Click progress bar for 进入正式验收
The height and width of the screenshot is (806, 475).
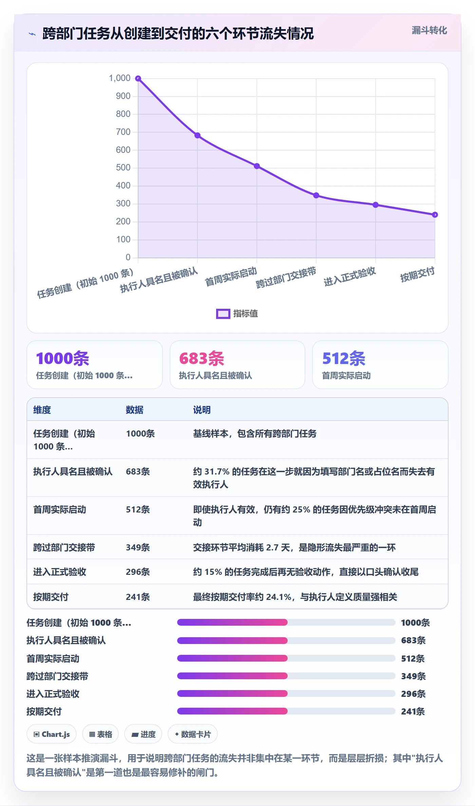tap(286, 693)
